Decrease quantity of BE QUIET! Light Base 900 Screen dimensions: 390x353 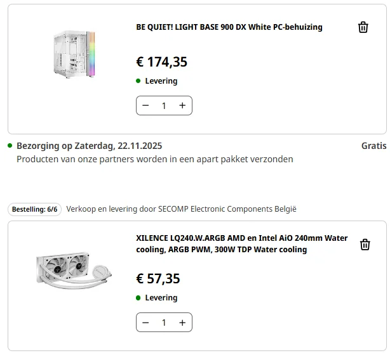[145, 106]
